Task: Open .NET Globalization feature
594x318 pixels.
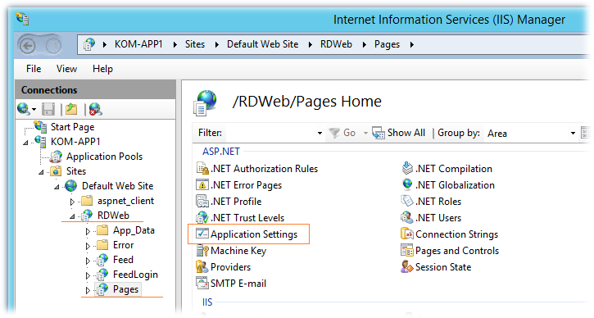Action: pyautogui.click(x=448, y=185)
